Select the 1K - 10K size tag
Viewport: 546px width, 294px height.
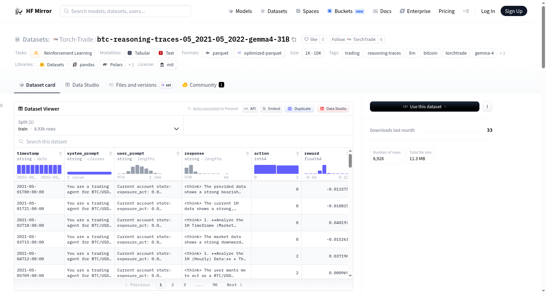(313, 53)
